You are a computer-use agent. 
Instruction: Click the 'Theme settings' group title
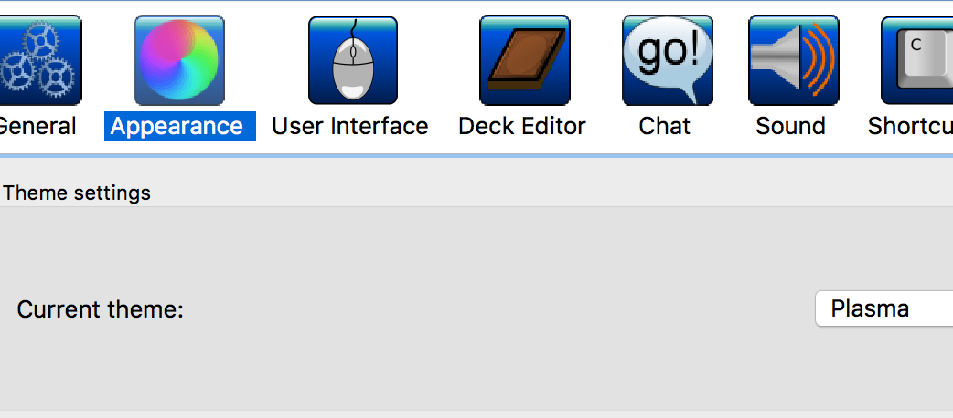click(x=77, y=193)
